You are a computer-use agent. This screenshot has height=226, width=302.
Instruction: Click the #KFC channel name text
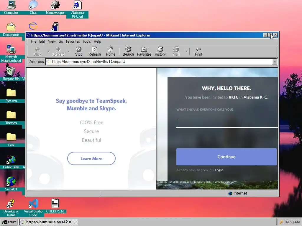point(234,97)
